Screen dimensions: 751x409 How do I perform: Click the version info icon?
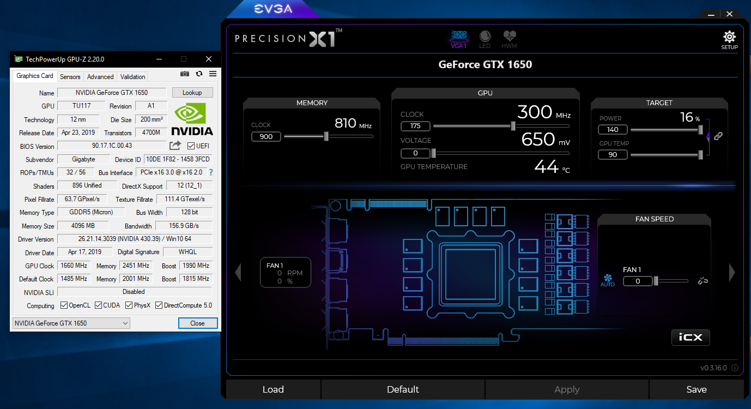pos(735,368)
